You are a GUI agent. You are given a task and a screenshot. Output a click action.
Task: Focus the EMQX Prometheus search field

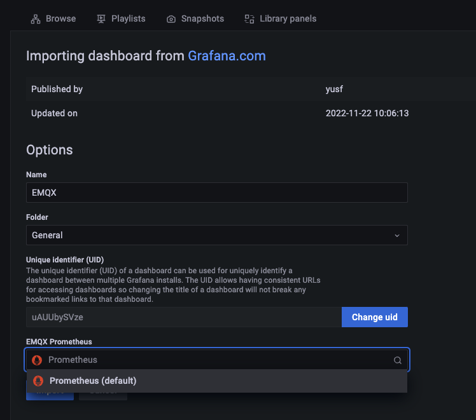pyautogui.click(x=216, y=360)
